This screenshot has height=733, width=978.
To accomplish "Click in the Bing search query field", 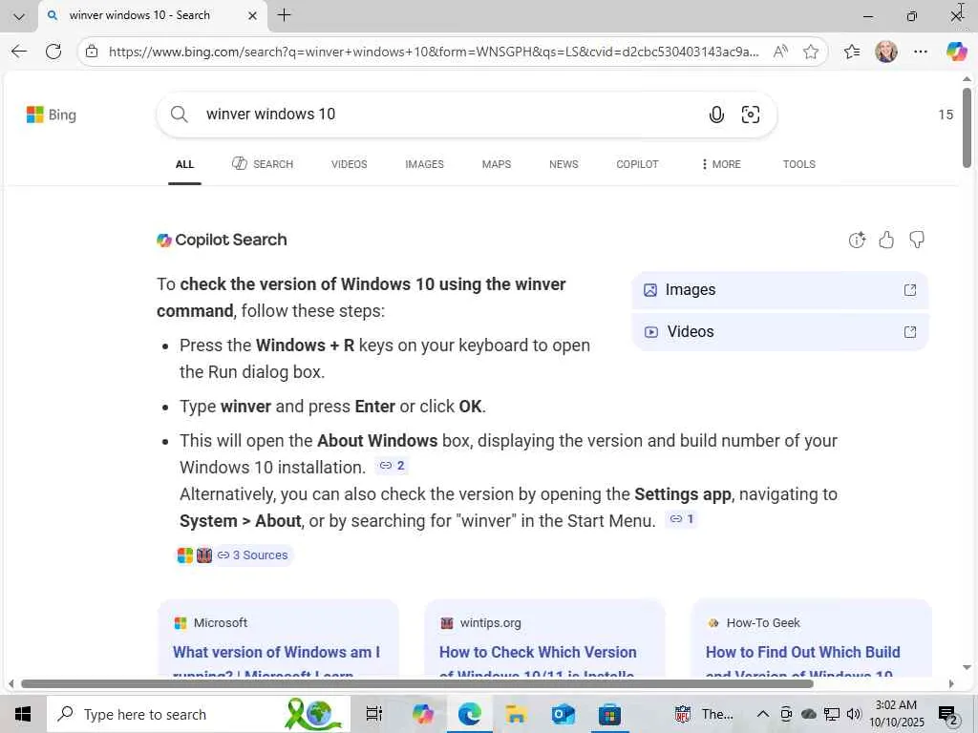I will click(x=449, y=115).
